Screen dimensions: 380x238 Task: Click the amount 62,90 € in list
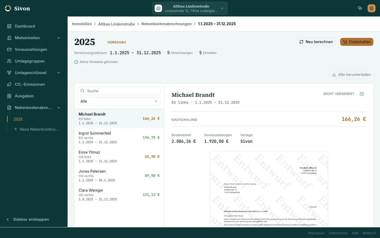pyautogui.click(x=152, y=156)
